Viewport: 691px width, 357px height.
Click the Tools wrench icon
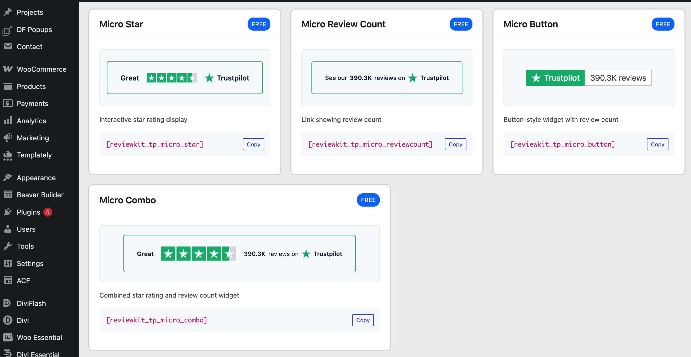click(8, 246)
